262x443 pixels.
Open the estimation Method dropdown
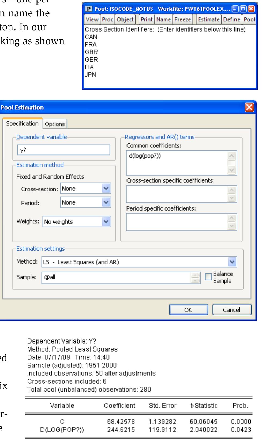pyautogui.click(x=232, y=262)
